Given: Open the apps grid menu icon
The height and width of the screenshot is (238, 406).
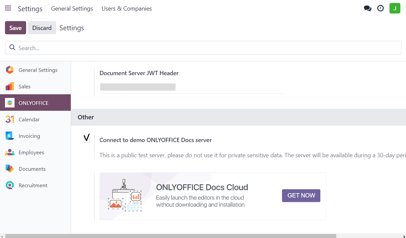Looking at the screenshot, I should tap(8, 8).
